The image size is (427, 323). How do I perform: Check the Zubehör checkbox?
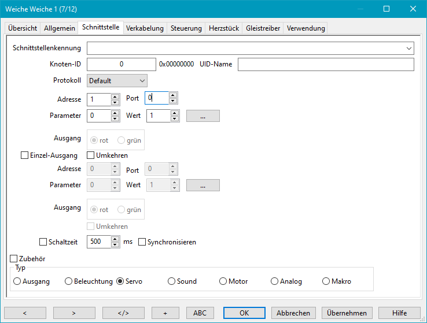[14, 259]
